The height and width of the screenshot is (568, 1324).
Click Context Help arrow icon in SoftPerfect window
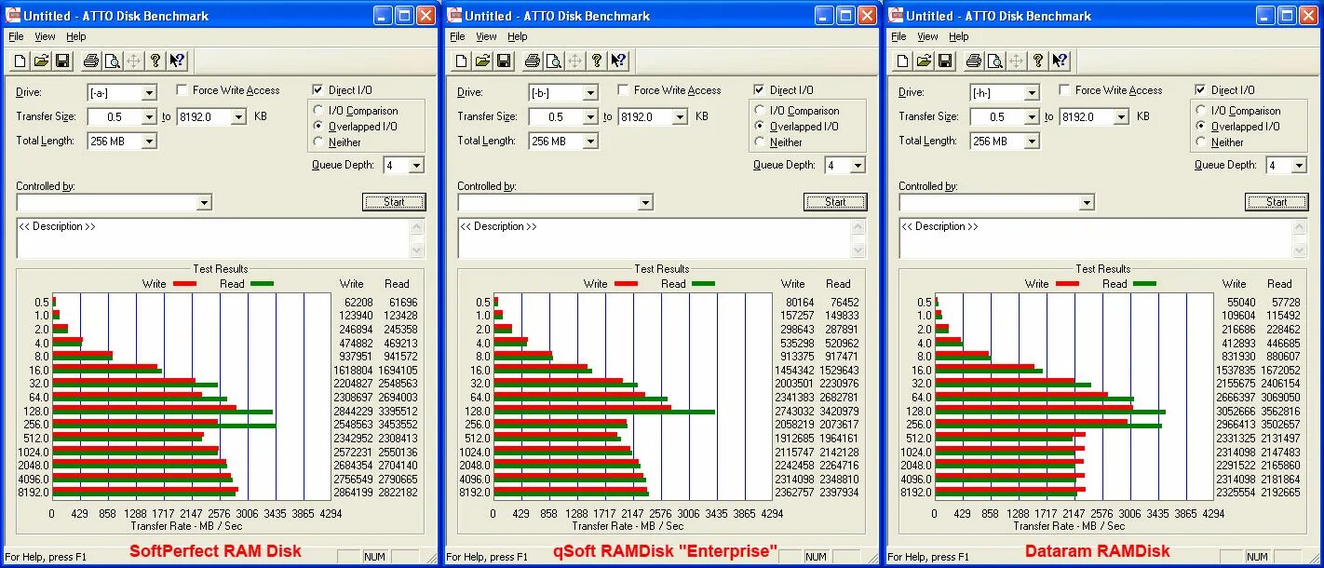point(177,61)
